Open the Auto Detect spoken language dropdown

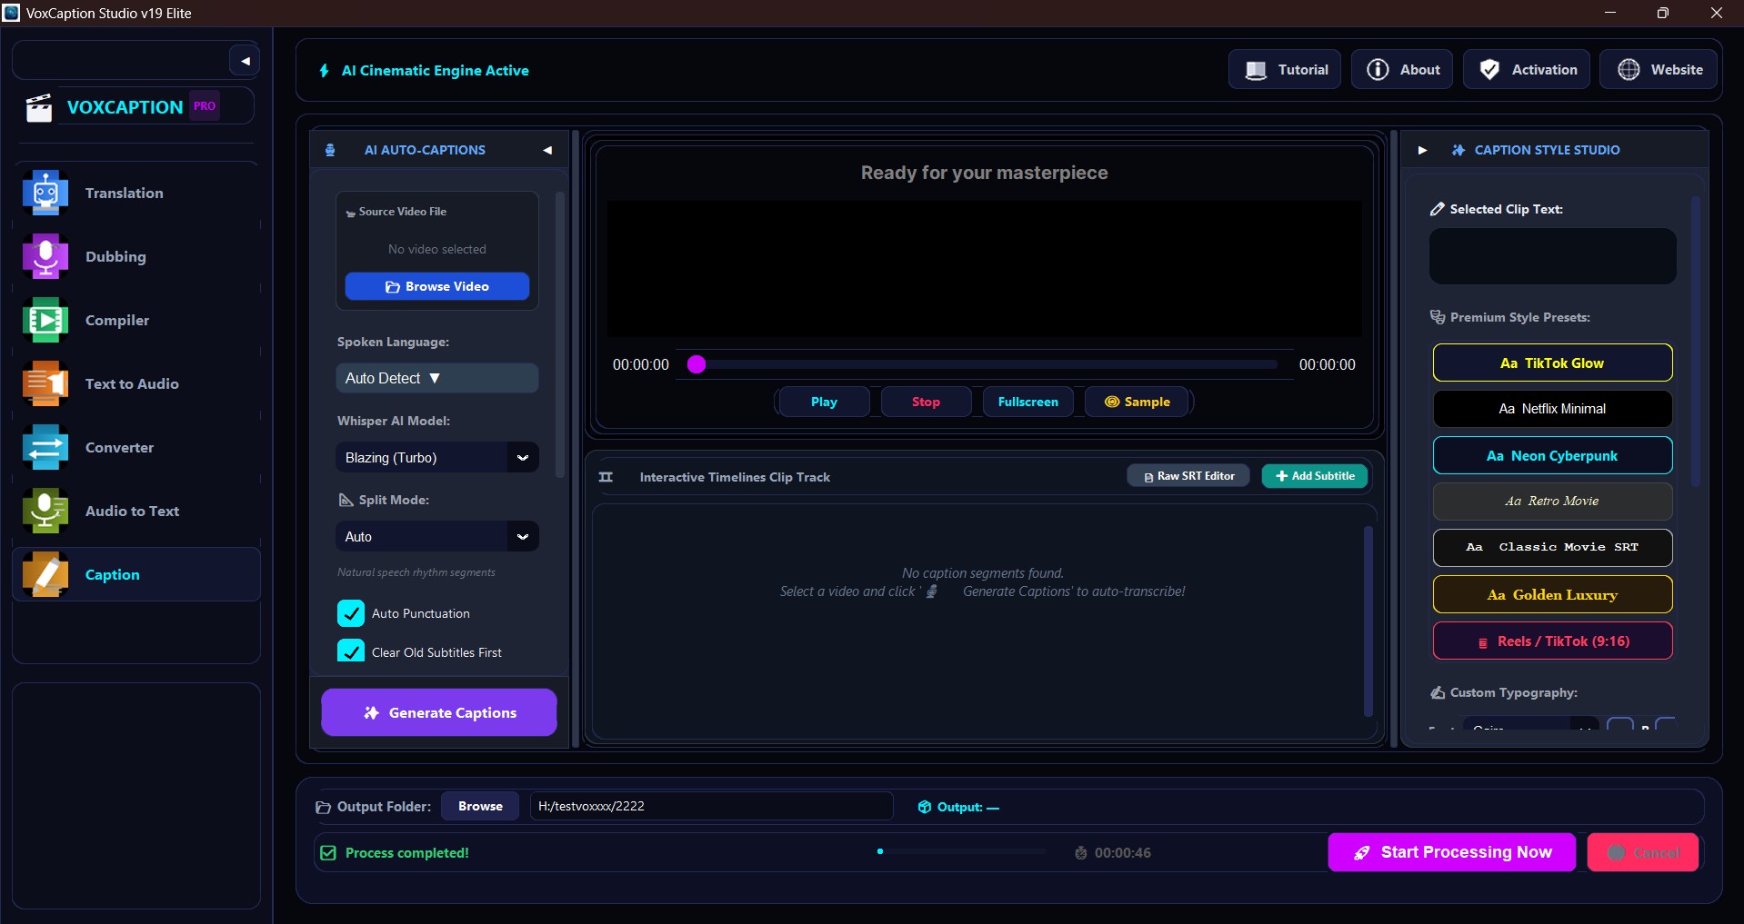click(x=437, y=378)
